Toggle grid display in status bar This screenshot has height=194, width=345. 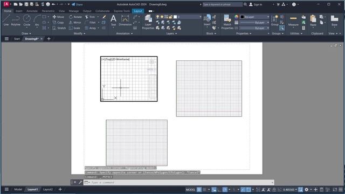(199, 189)
